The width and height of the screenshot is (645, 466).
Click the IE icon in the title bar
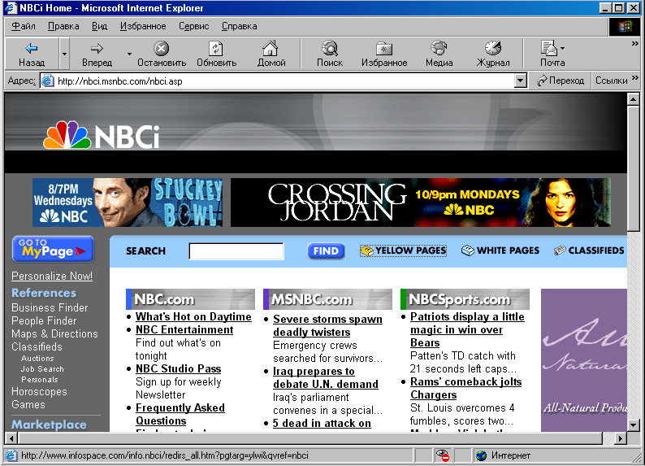coord(11,8)
